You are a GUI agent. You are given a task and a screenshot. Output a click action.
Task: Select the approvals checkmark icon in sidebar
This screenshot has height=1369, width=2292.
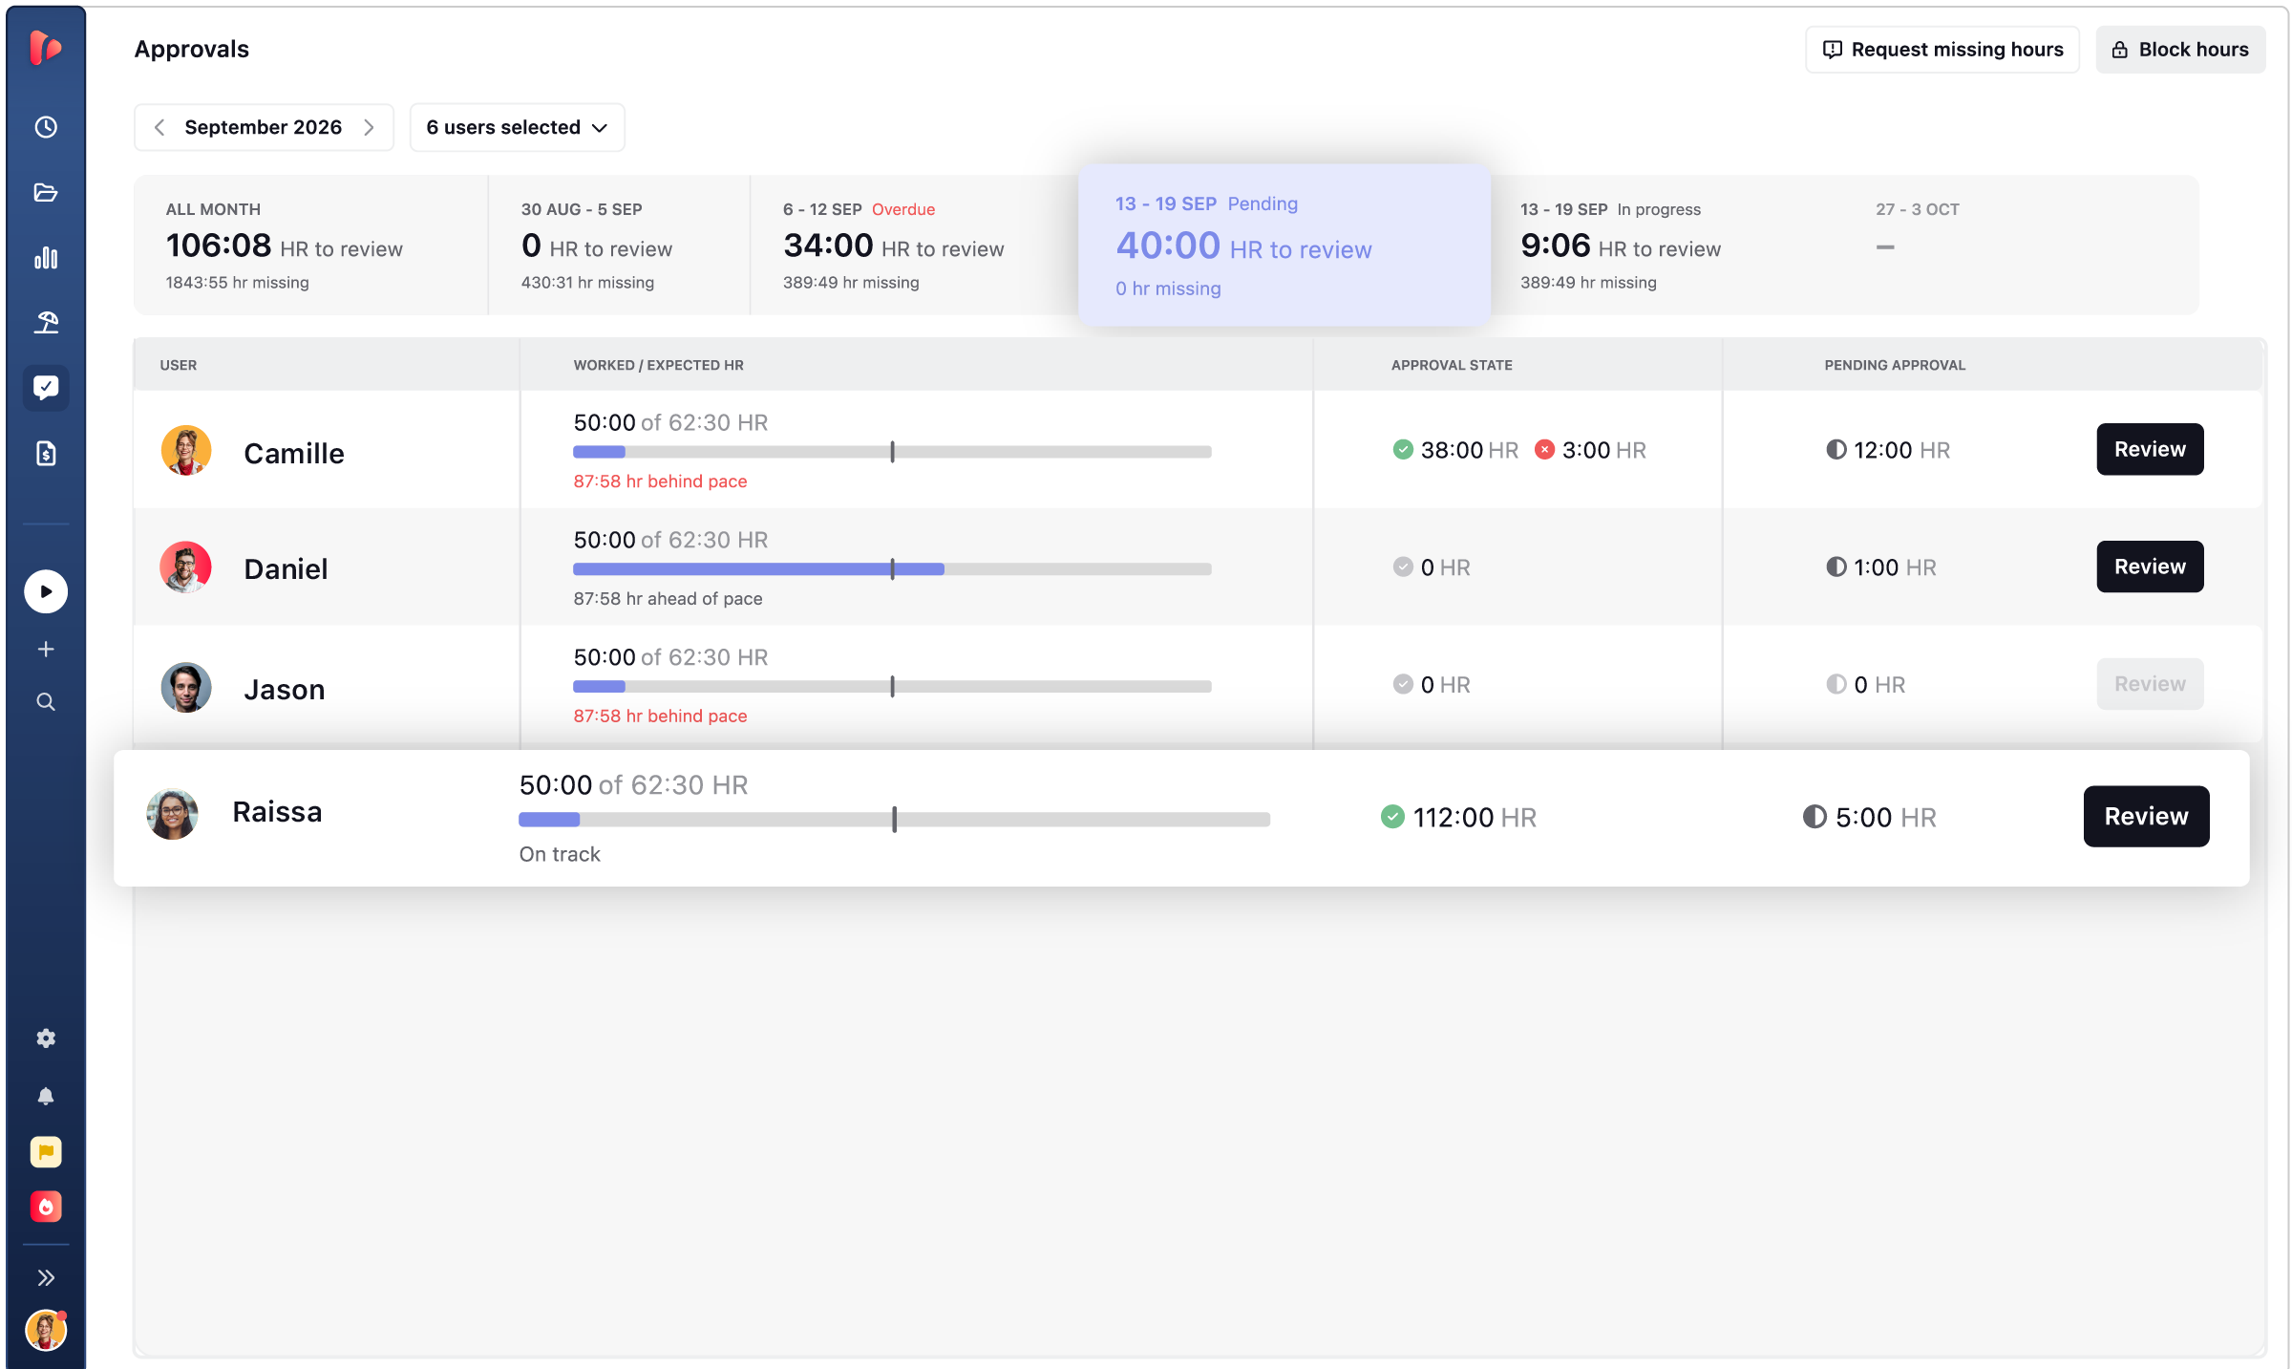coord(46,387)
